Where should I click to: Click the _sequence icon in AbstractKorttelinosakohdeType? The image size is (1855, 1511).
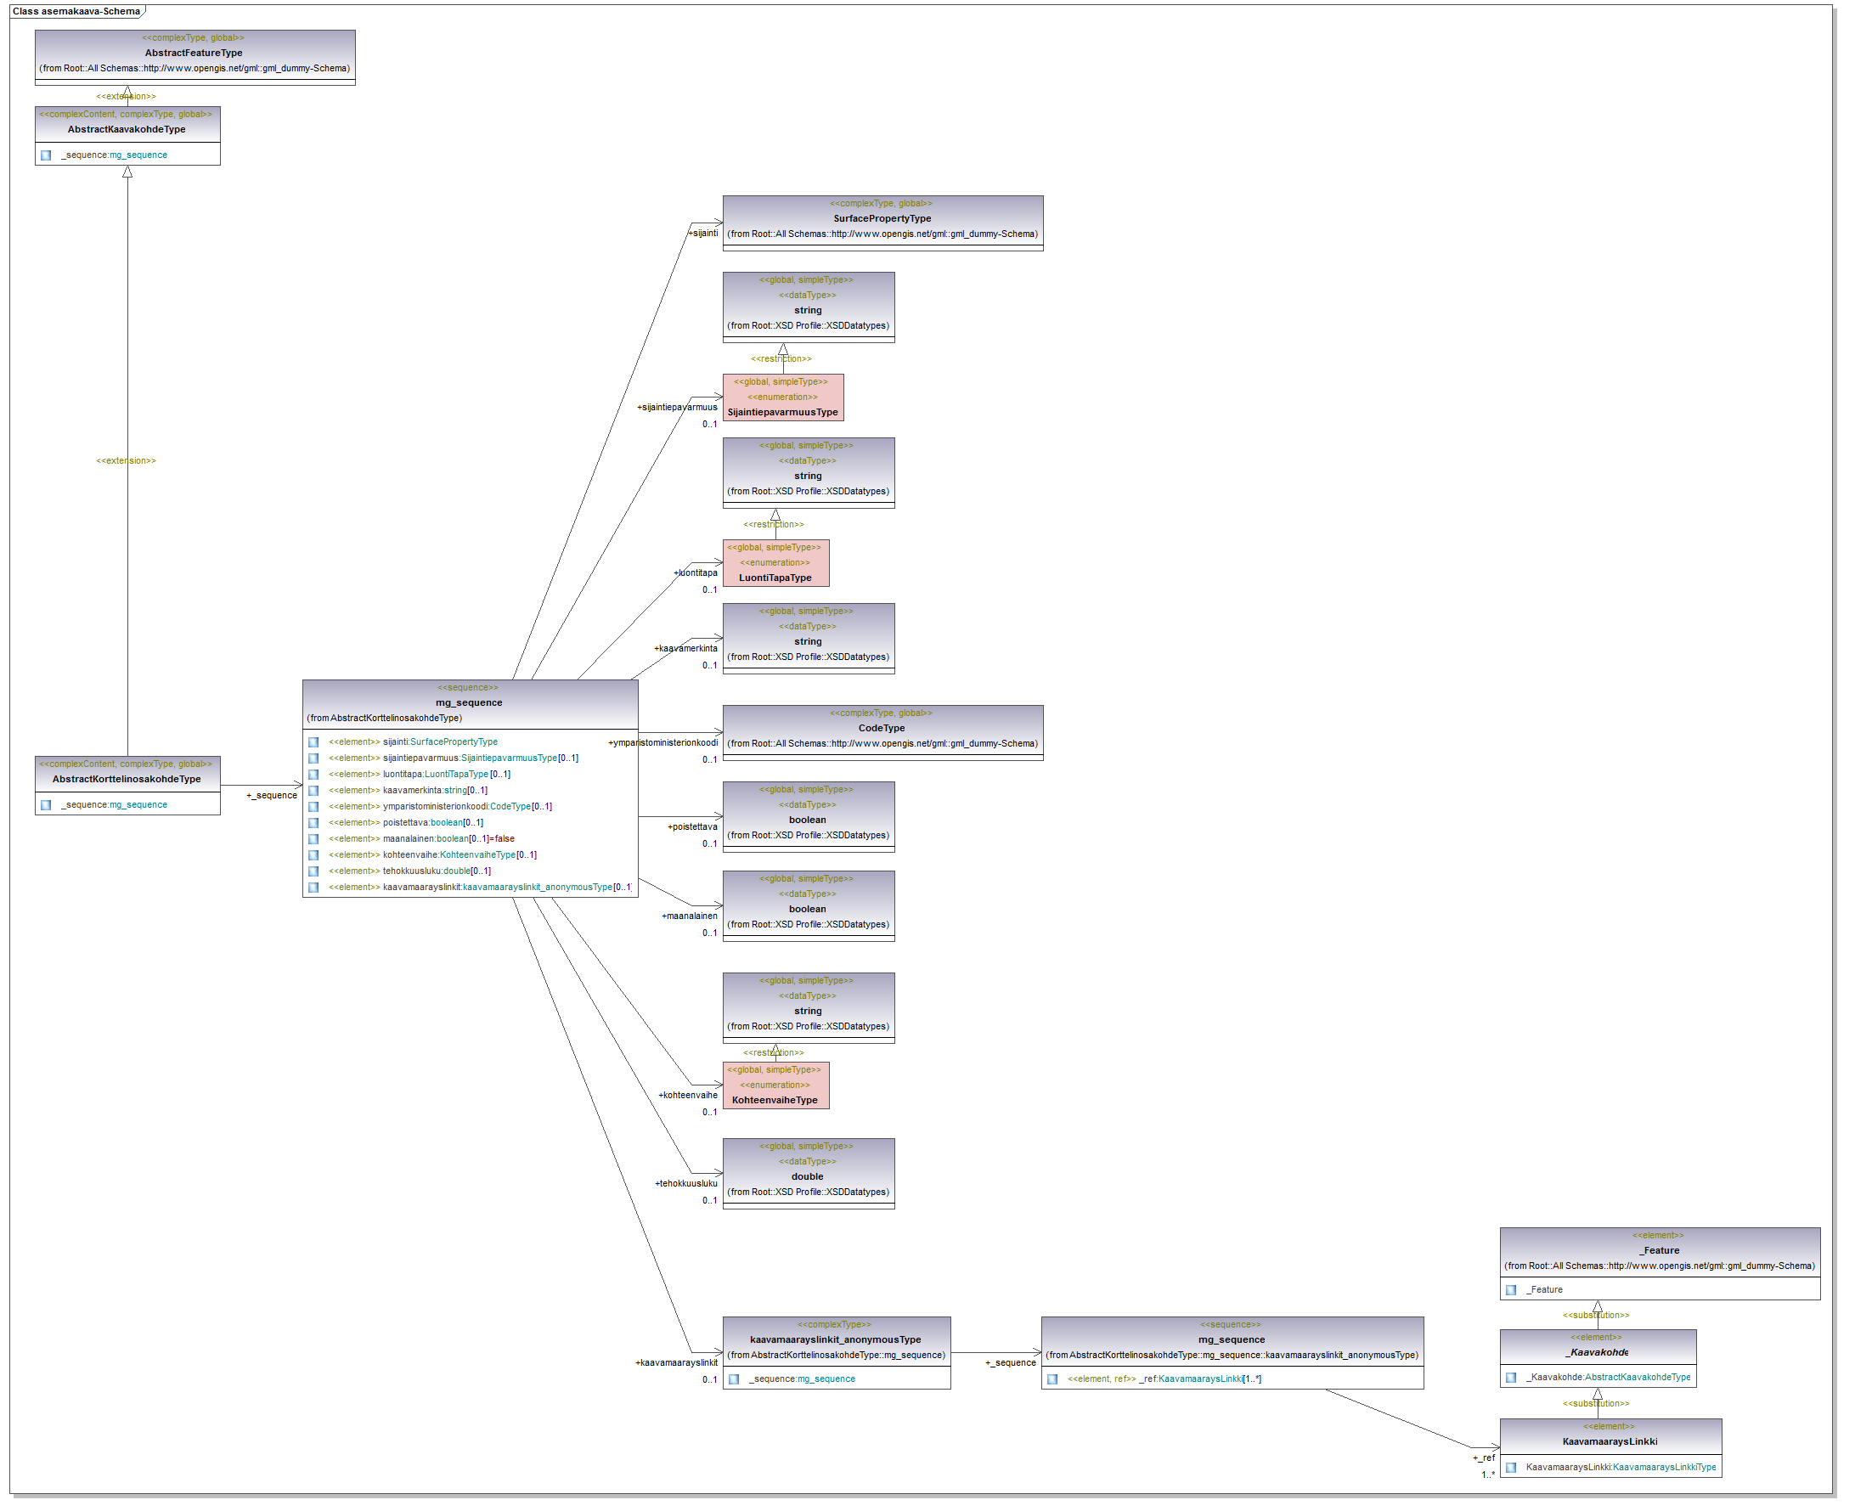click(x=46, y=805)
